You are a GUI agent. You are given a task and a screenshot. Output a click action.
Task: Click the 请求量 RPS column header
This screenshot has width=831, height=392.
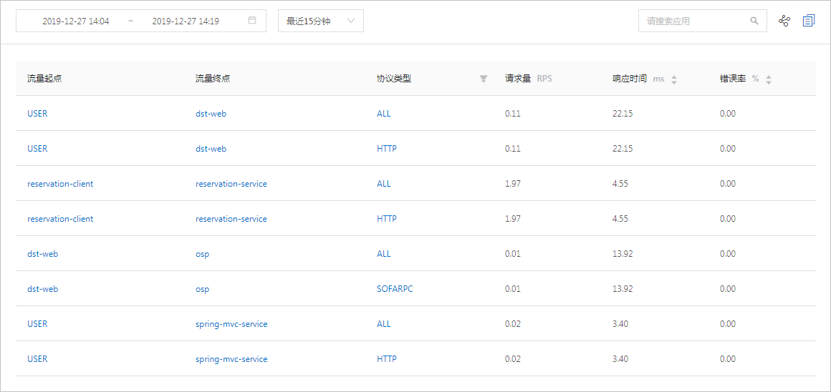coord(529,78)
